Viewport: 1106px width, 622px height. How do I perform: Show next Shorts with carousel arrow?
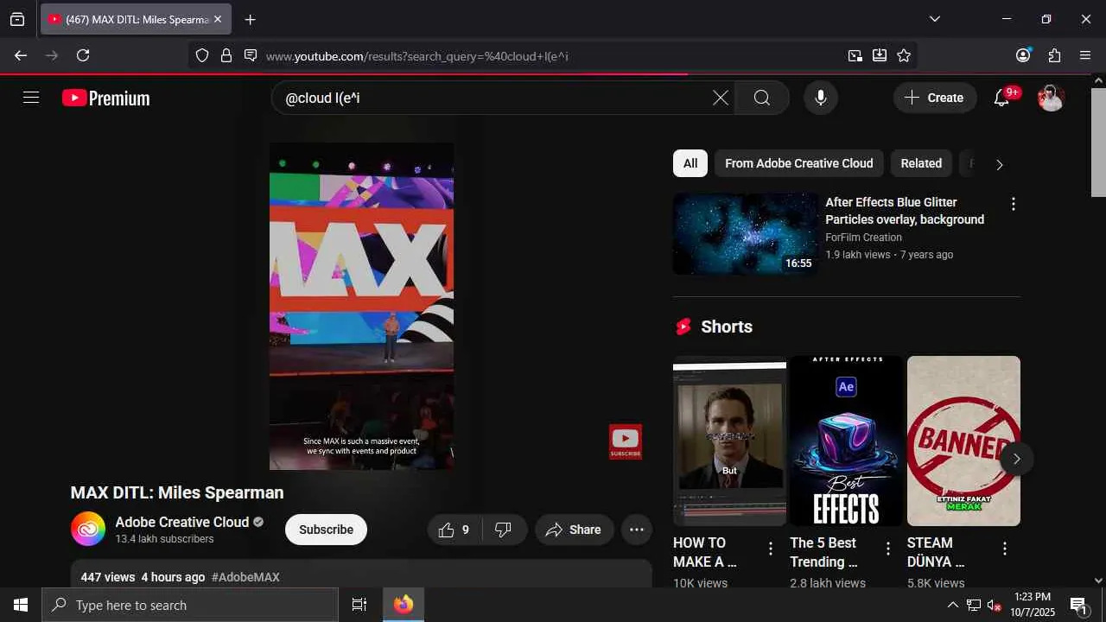tap(1016, 459)
